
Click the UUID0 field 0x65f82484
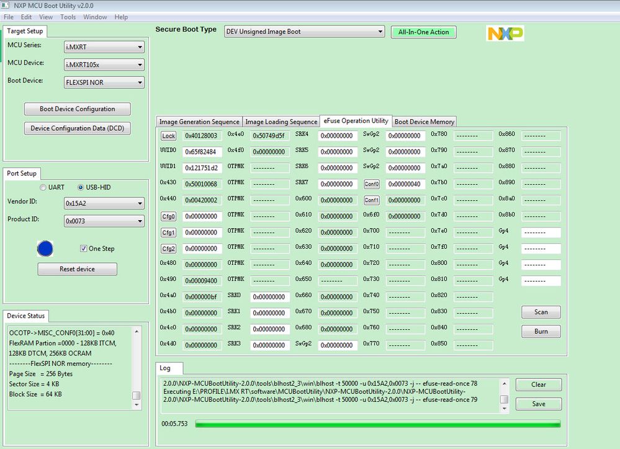(202, 152)
